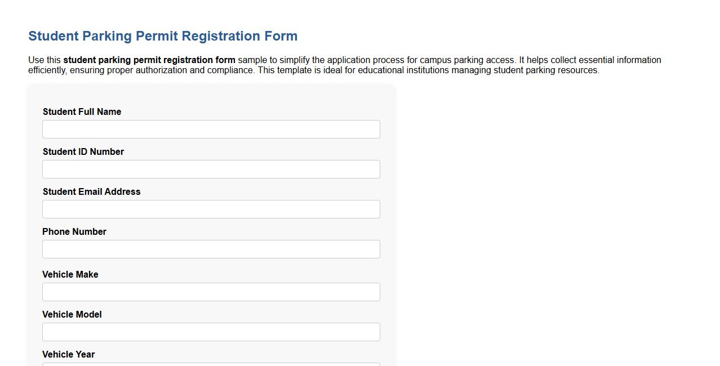Screen dimensions: 720x366
Task: Click inside the Student Full Name input field
Action: [x=211, y=129]
